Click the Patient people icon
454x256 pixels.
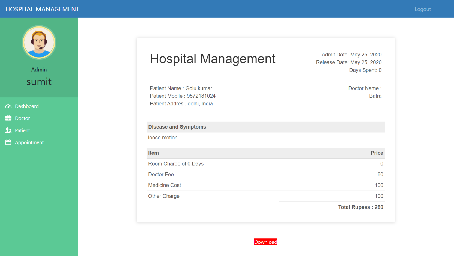(x=8, y=130)
